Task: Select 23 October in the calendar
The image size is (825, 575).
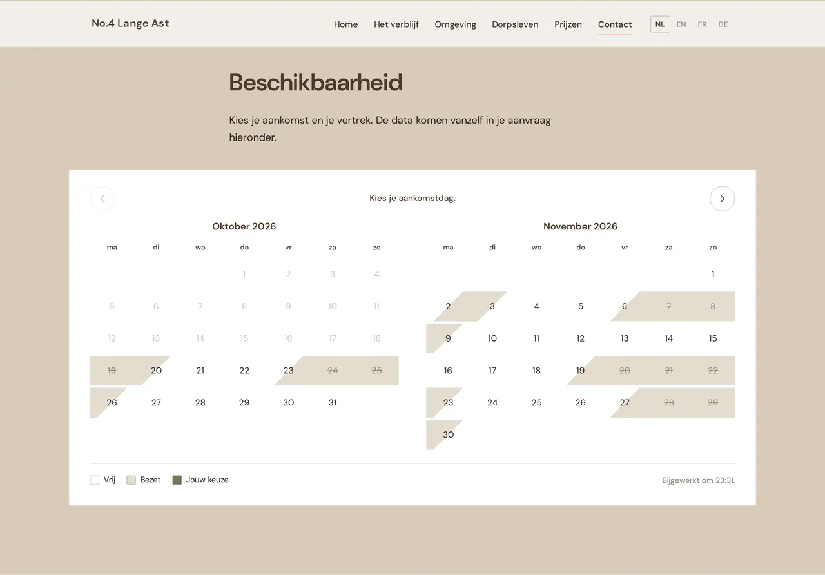Action: [x=288, y=371]
